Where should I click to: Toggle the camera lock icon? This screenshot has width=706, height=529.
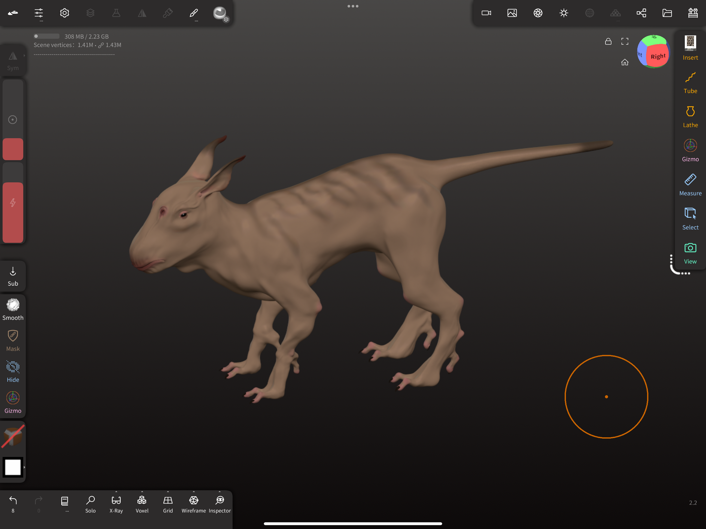608,41
